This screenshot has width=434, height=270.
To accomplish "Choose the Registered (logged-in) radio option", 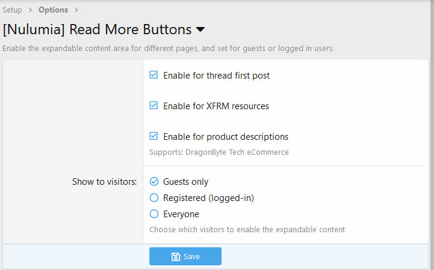I will pos(153,197).
